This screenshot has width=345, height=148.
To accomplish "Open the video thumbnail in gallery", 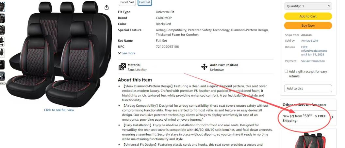I will [2, 76].
